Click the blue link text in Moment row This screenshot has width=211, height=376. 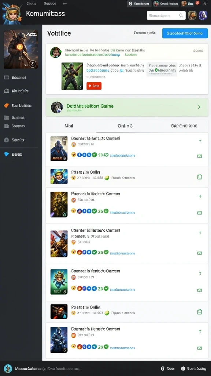122,253
